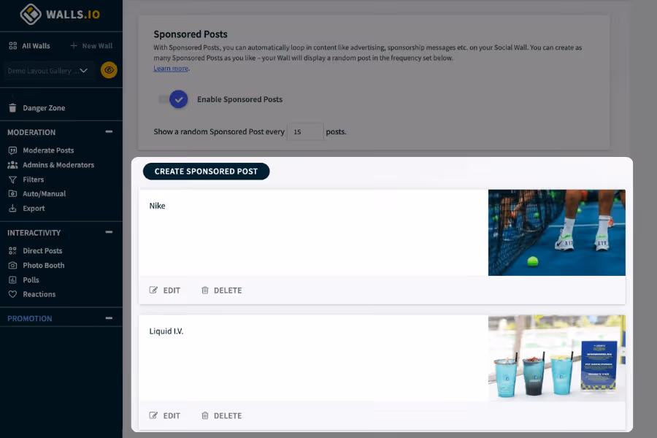Screen dimensions: 657x438
Task: Click the Polls chart icon
Action: click(x=12, y=280)
